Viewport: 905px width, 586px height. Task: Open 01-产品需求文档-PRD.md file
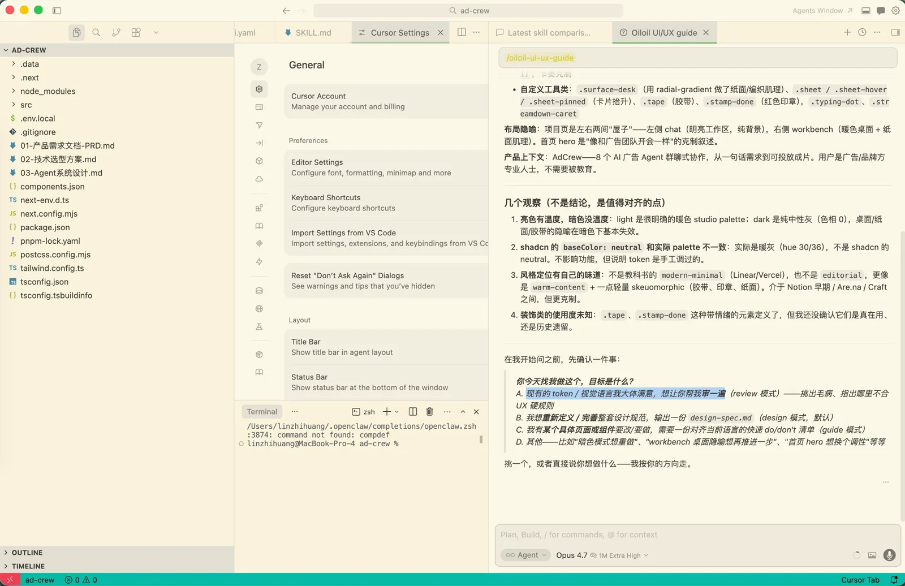117,145
